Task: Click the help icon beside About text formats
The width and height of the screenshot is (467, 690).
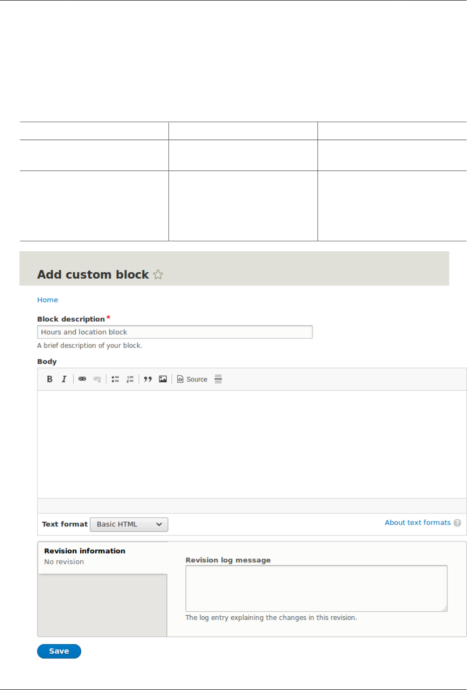Action: [x=458, y=523]
